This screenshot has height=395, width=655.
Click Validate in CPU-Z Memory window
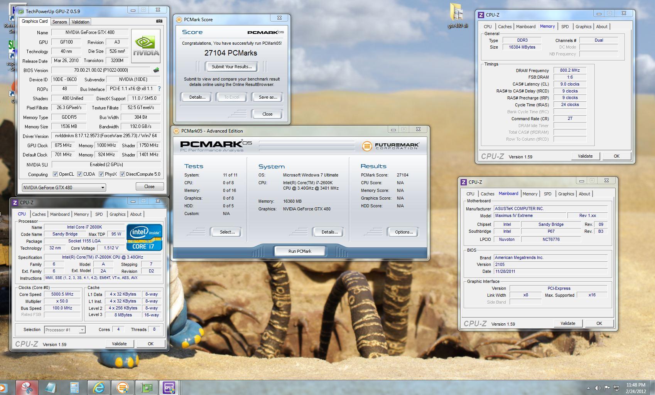point(585,156)
